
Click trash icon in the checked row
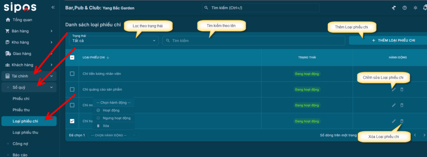click(402, 121)
